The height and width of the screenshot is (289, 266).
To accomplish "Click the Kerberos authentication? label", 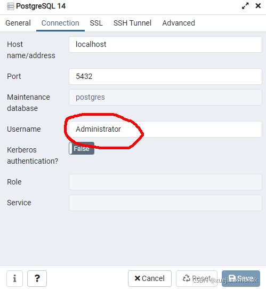I will [33, 156].
